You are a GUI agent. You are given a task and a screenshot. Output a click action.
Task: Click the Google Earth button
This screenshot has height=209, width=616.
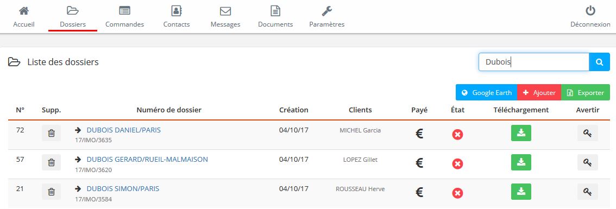click(486, 93)
